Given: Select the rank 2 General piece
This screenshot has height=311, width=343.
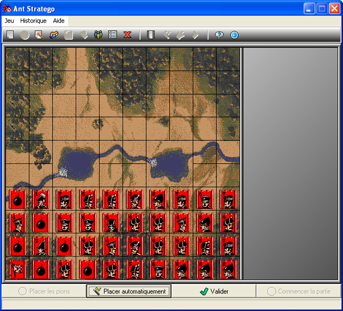Looking at the screenshot, I should 41,246.
